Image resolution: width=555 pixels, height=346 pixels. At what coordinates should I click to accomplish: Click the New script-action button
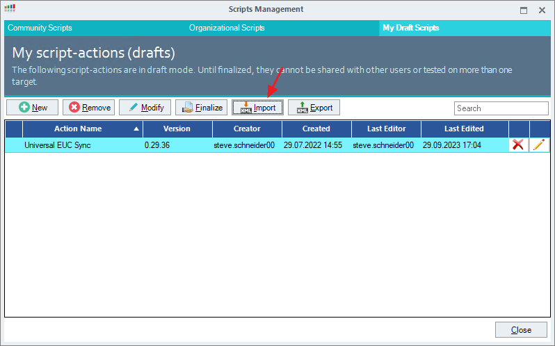pyautogui.click(x=32, y=108)
